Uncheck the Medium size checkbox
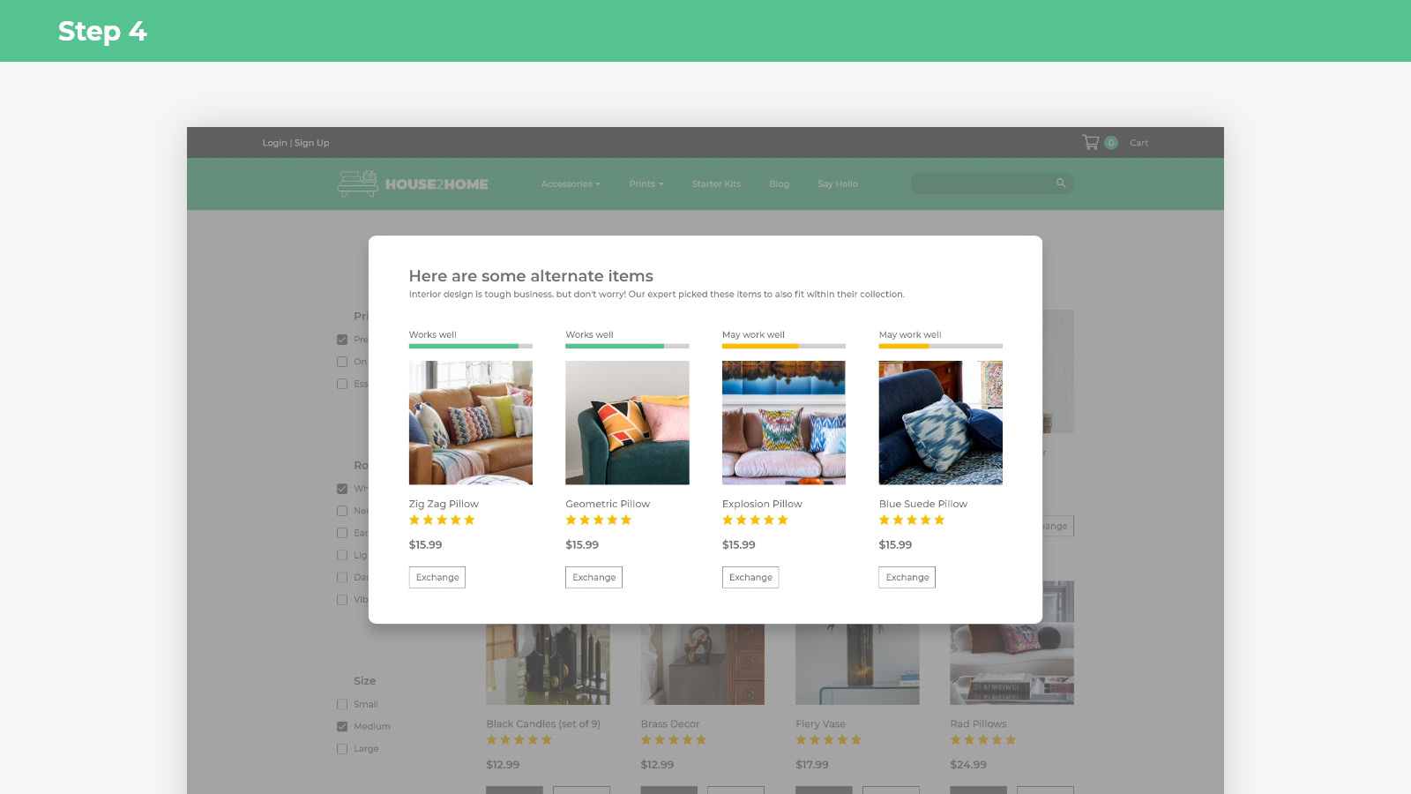 [342, 726]
